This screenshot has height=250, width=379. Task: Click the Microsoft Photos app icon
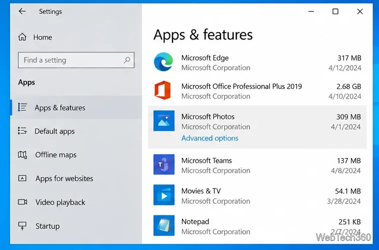[164, 121]
